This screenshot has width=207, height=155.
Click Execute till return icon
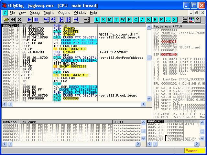(76, 20)
